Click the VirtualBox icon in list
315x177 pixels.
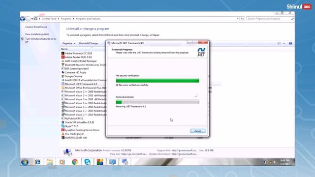63,122
